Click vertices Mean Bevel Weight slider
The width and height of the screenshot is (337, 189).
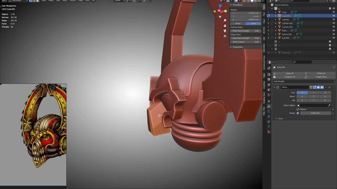(x=246, y=31)
